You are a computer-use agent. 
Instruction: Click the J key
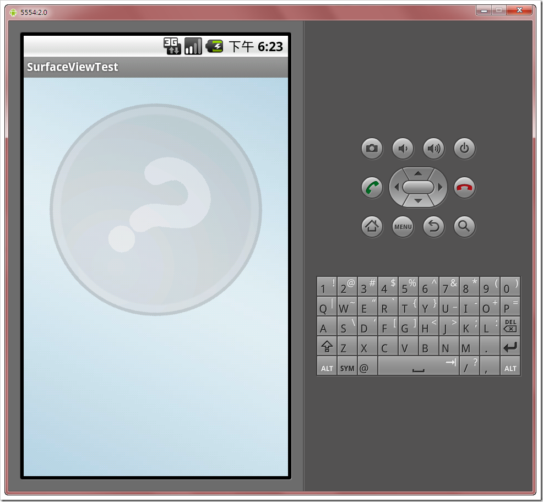[x=449, y=326]
